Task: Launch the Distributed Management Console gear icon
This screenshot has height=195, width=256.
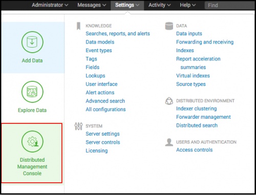Action: [32, 141]
